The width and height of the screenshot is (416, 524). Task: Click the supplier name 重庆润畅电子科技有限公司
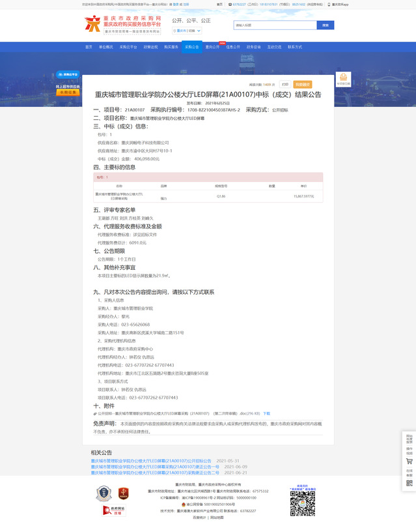[145, 143]
